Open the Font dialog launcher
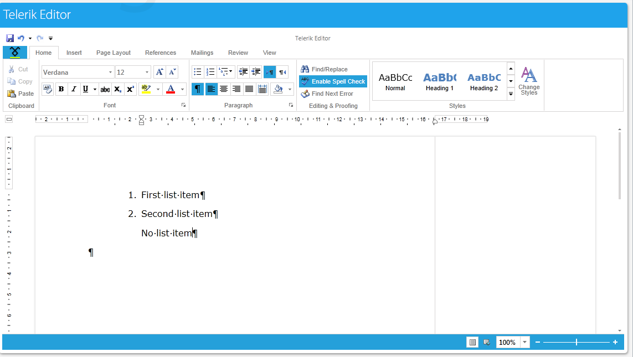 [184, 105]
